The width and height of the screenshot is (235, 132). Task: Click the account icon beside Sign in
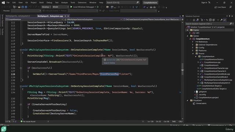click(209, 3)
